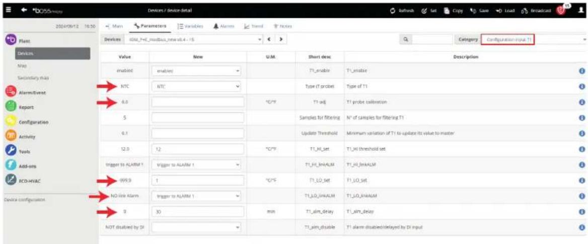588x244 pixels.
Task: Click info icon for T1_LO_set row
Action: click(582, 180)
